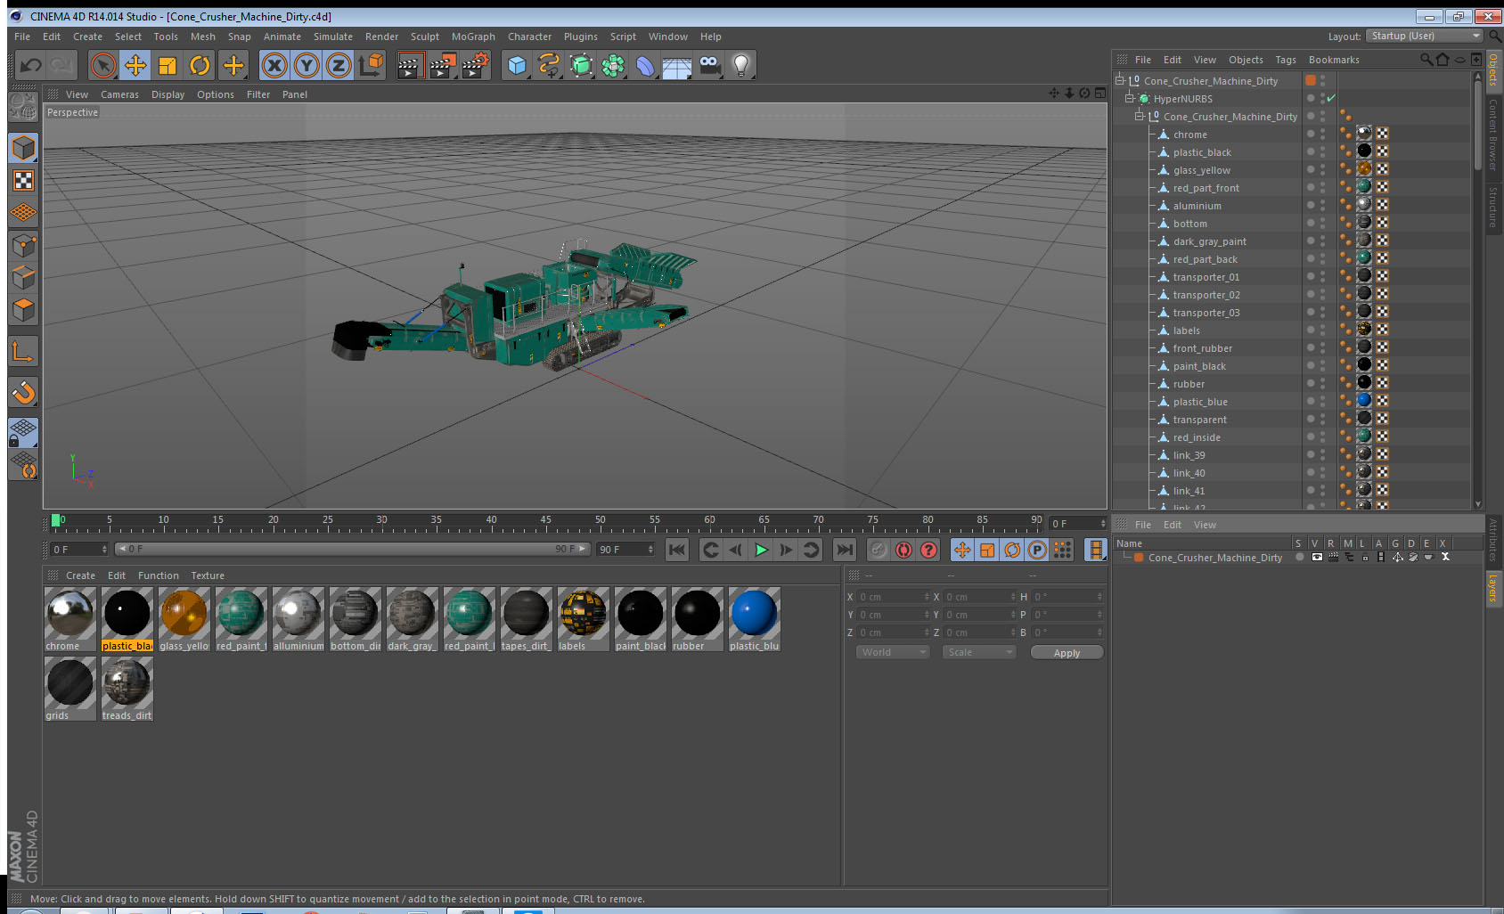Add a floor environment object
Screen dimensions: 1504x914
[677, 65]
